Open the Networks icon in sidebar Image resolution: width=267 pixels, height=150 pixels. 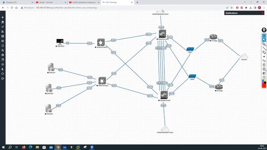pyautogui.click(x=3, y=27)
